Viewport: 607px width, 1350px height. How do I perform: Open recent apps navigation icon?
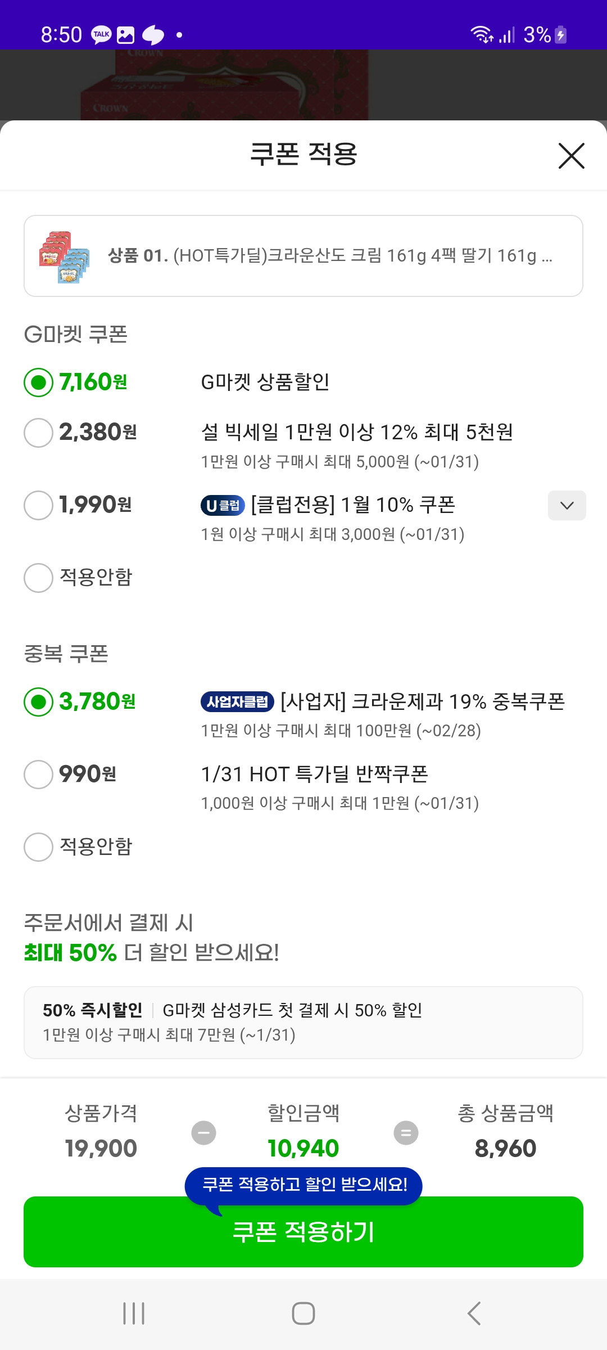click(x=134, y=1313)
